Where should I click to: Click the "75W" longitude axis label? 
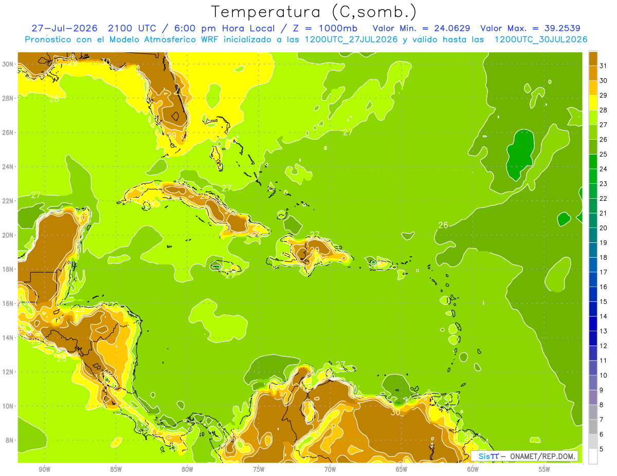click(259, 469)
